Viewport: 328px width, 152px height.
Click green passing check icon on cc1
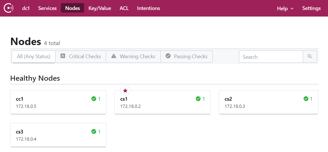[x=94, y=99]
